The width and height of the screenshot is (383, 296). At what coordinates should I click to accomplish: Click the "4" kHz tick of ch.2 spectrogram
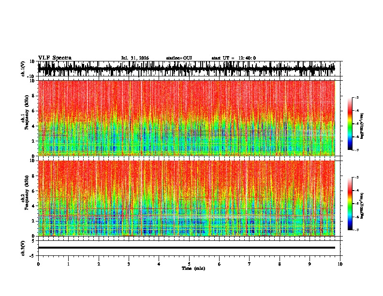pyautogui.click(x=33, y=206)
